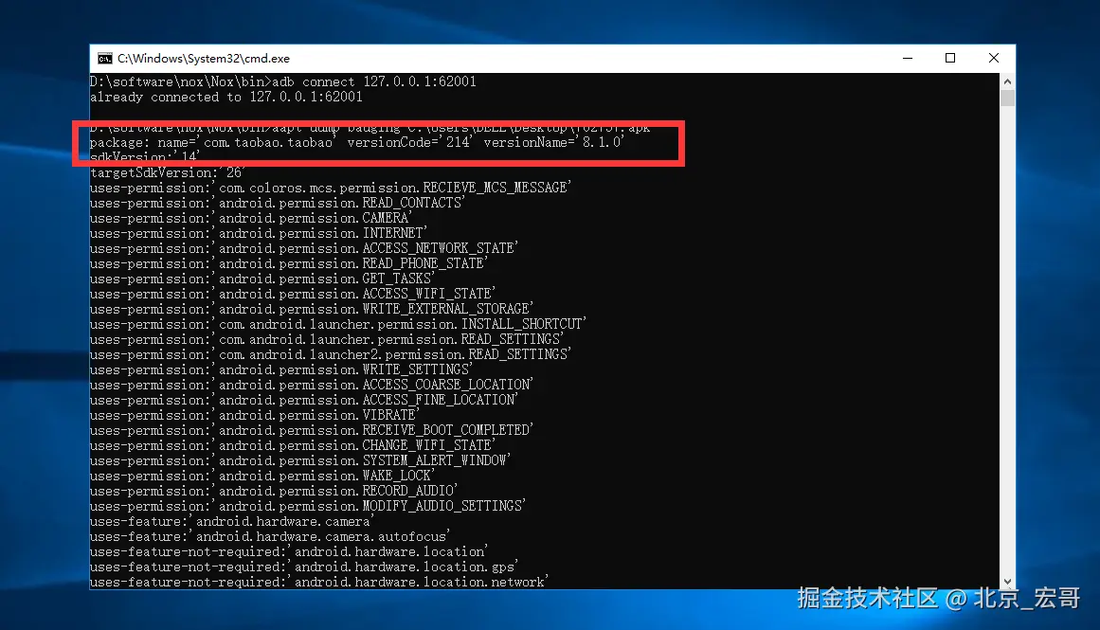The width and height of the screenshot is (1100, 630).
Task: Click the READ_CONTACTS permission line
Action: point(277,203)
